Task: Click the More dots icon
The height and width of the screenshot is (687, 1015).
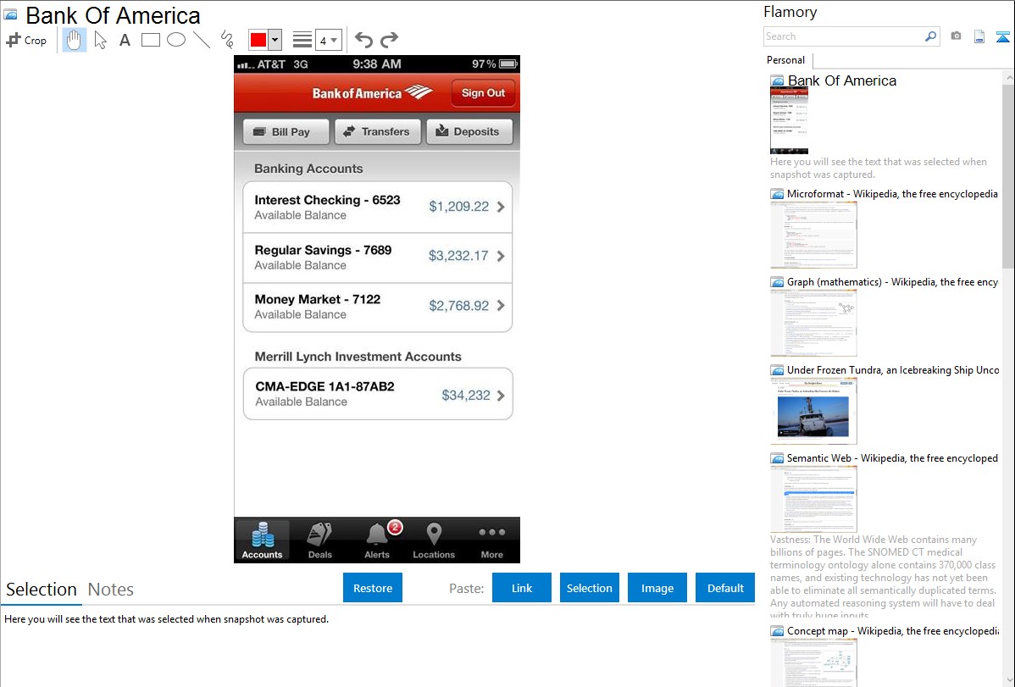Action: tap(492, 532)
